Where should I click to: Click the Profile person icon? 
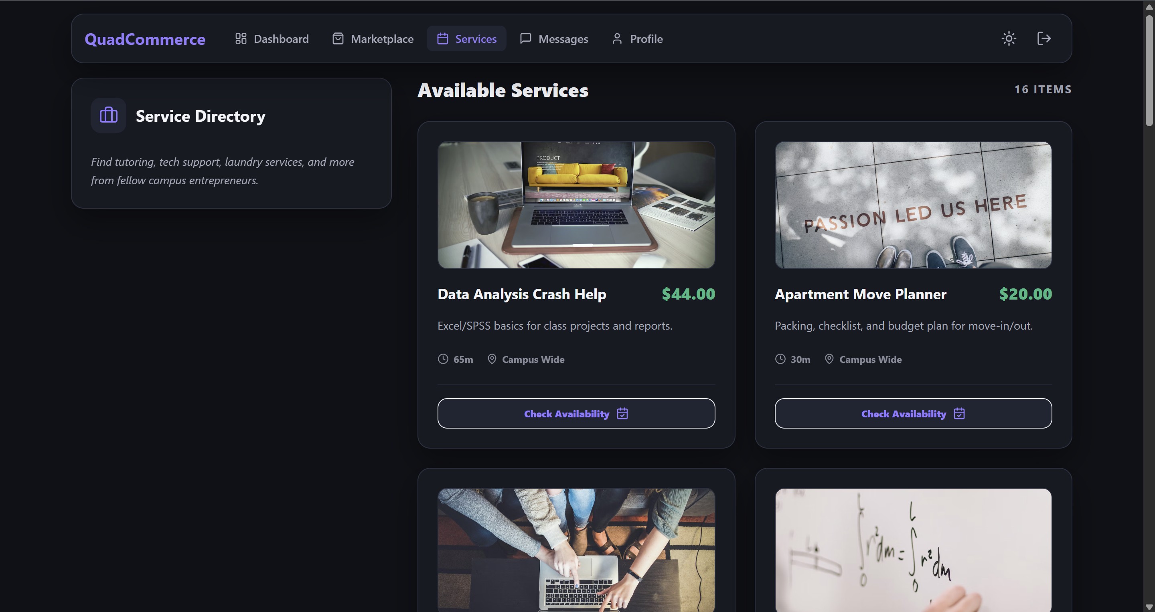[x=617, y=38]
